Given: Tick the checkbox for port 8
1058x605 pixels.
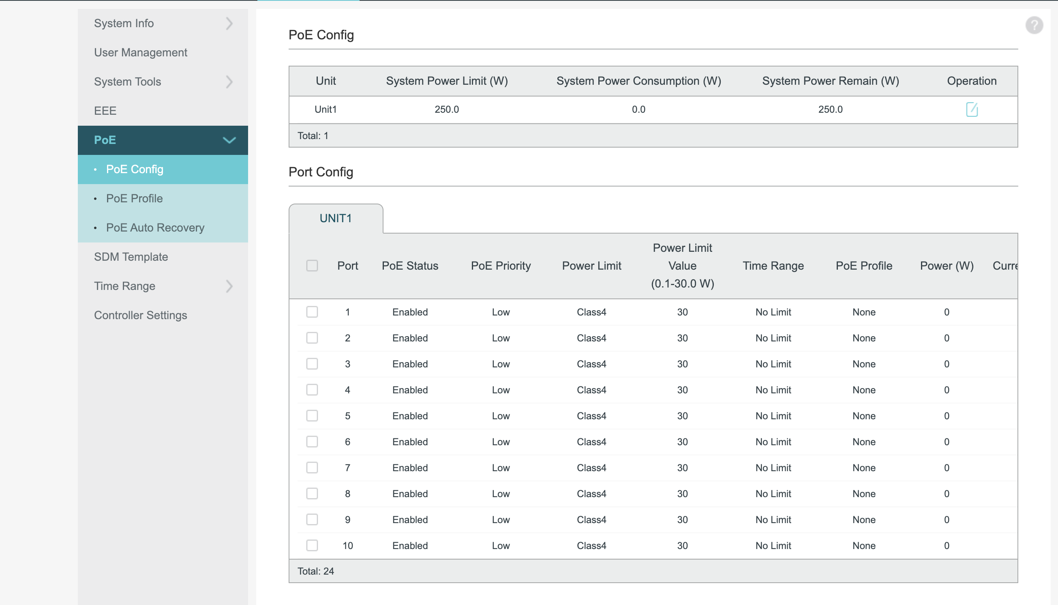Looking at the screenshot, I should coord(312,493).
